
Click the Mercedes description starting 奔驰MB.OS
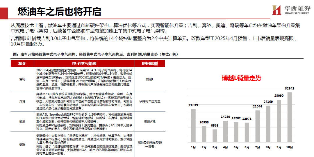click(x=84, y=101)
